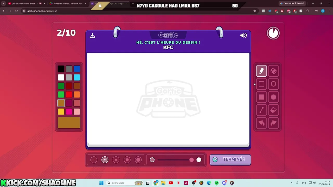The width and height of the screenshot is (333, 187).
Task: Pick the hot pink color swatch
Action: pos(69,112)
